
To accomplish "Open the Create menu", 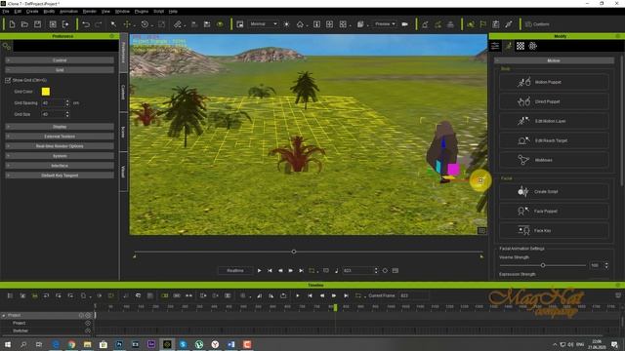I will tap(32, 12).
